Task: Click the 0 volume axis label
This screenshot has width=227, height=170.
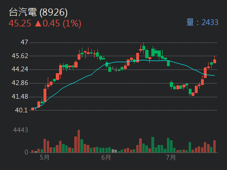Action: (26, 152)
